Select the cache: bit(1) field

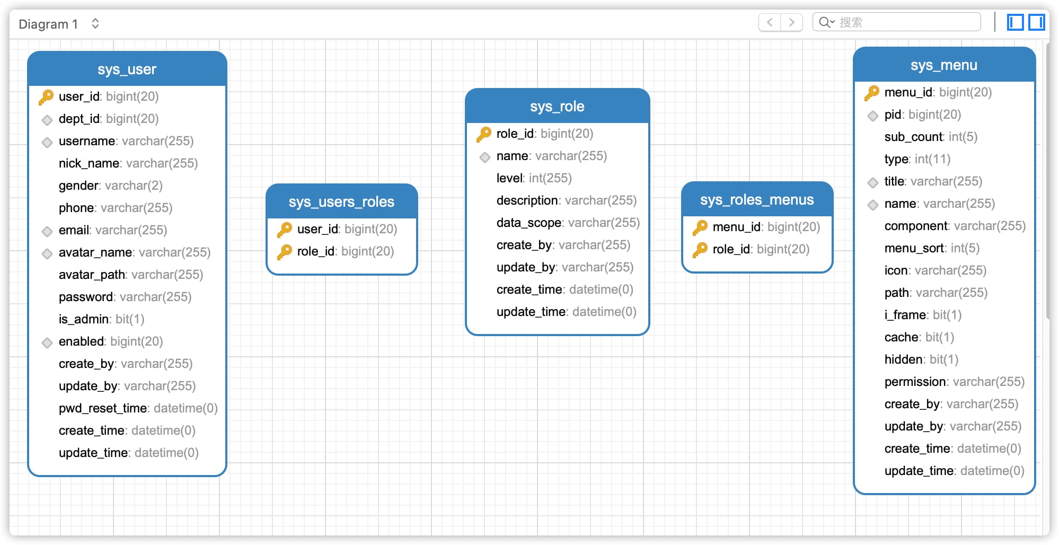click(x=919, y=337)
